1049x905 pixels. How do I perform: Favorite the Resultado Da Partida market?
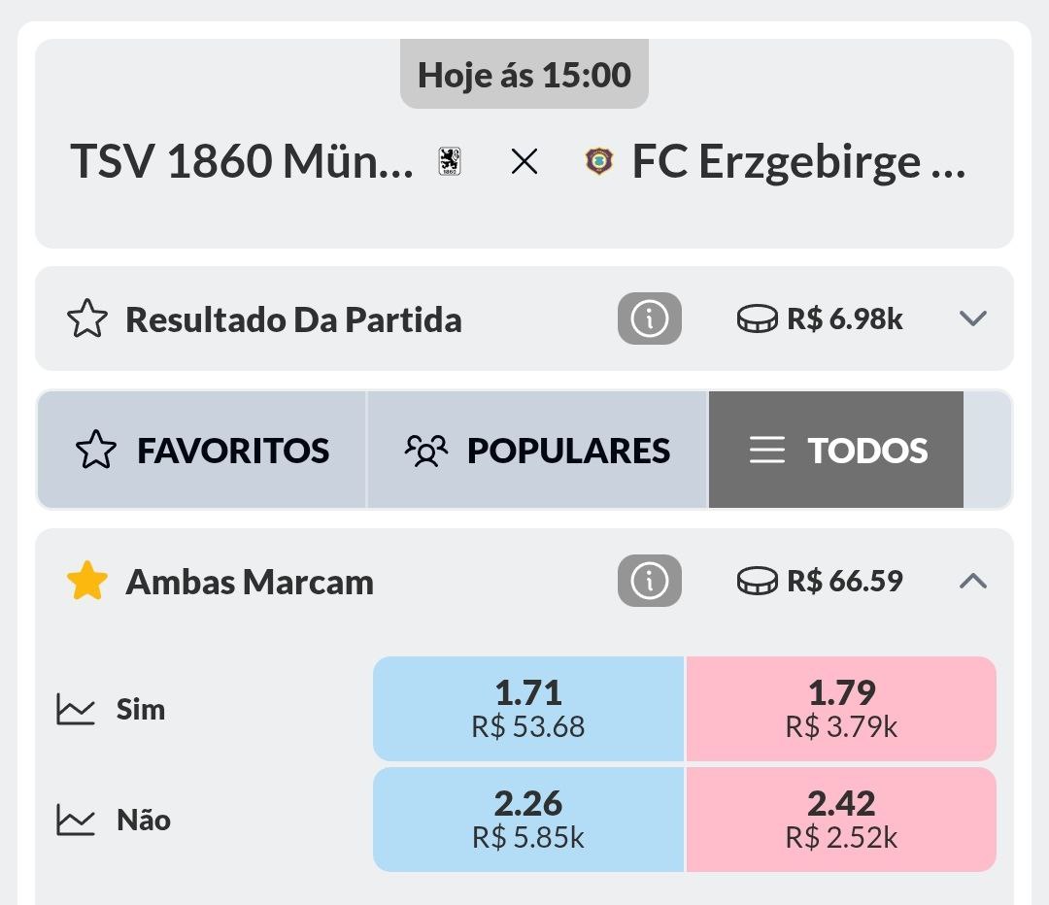pyautogui.click(x=87, y=319)
